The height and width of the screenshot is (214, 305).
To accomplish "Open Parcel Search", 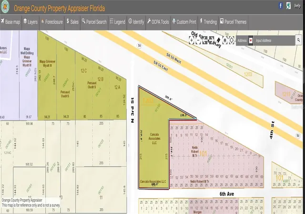I will (94, 22).
